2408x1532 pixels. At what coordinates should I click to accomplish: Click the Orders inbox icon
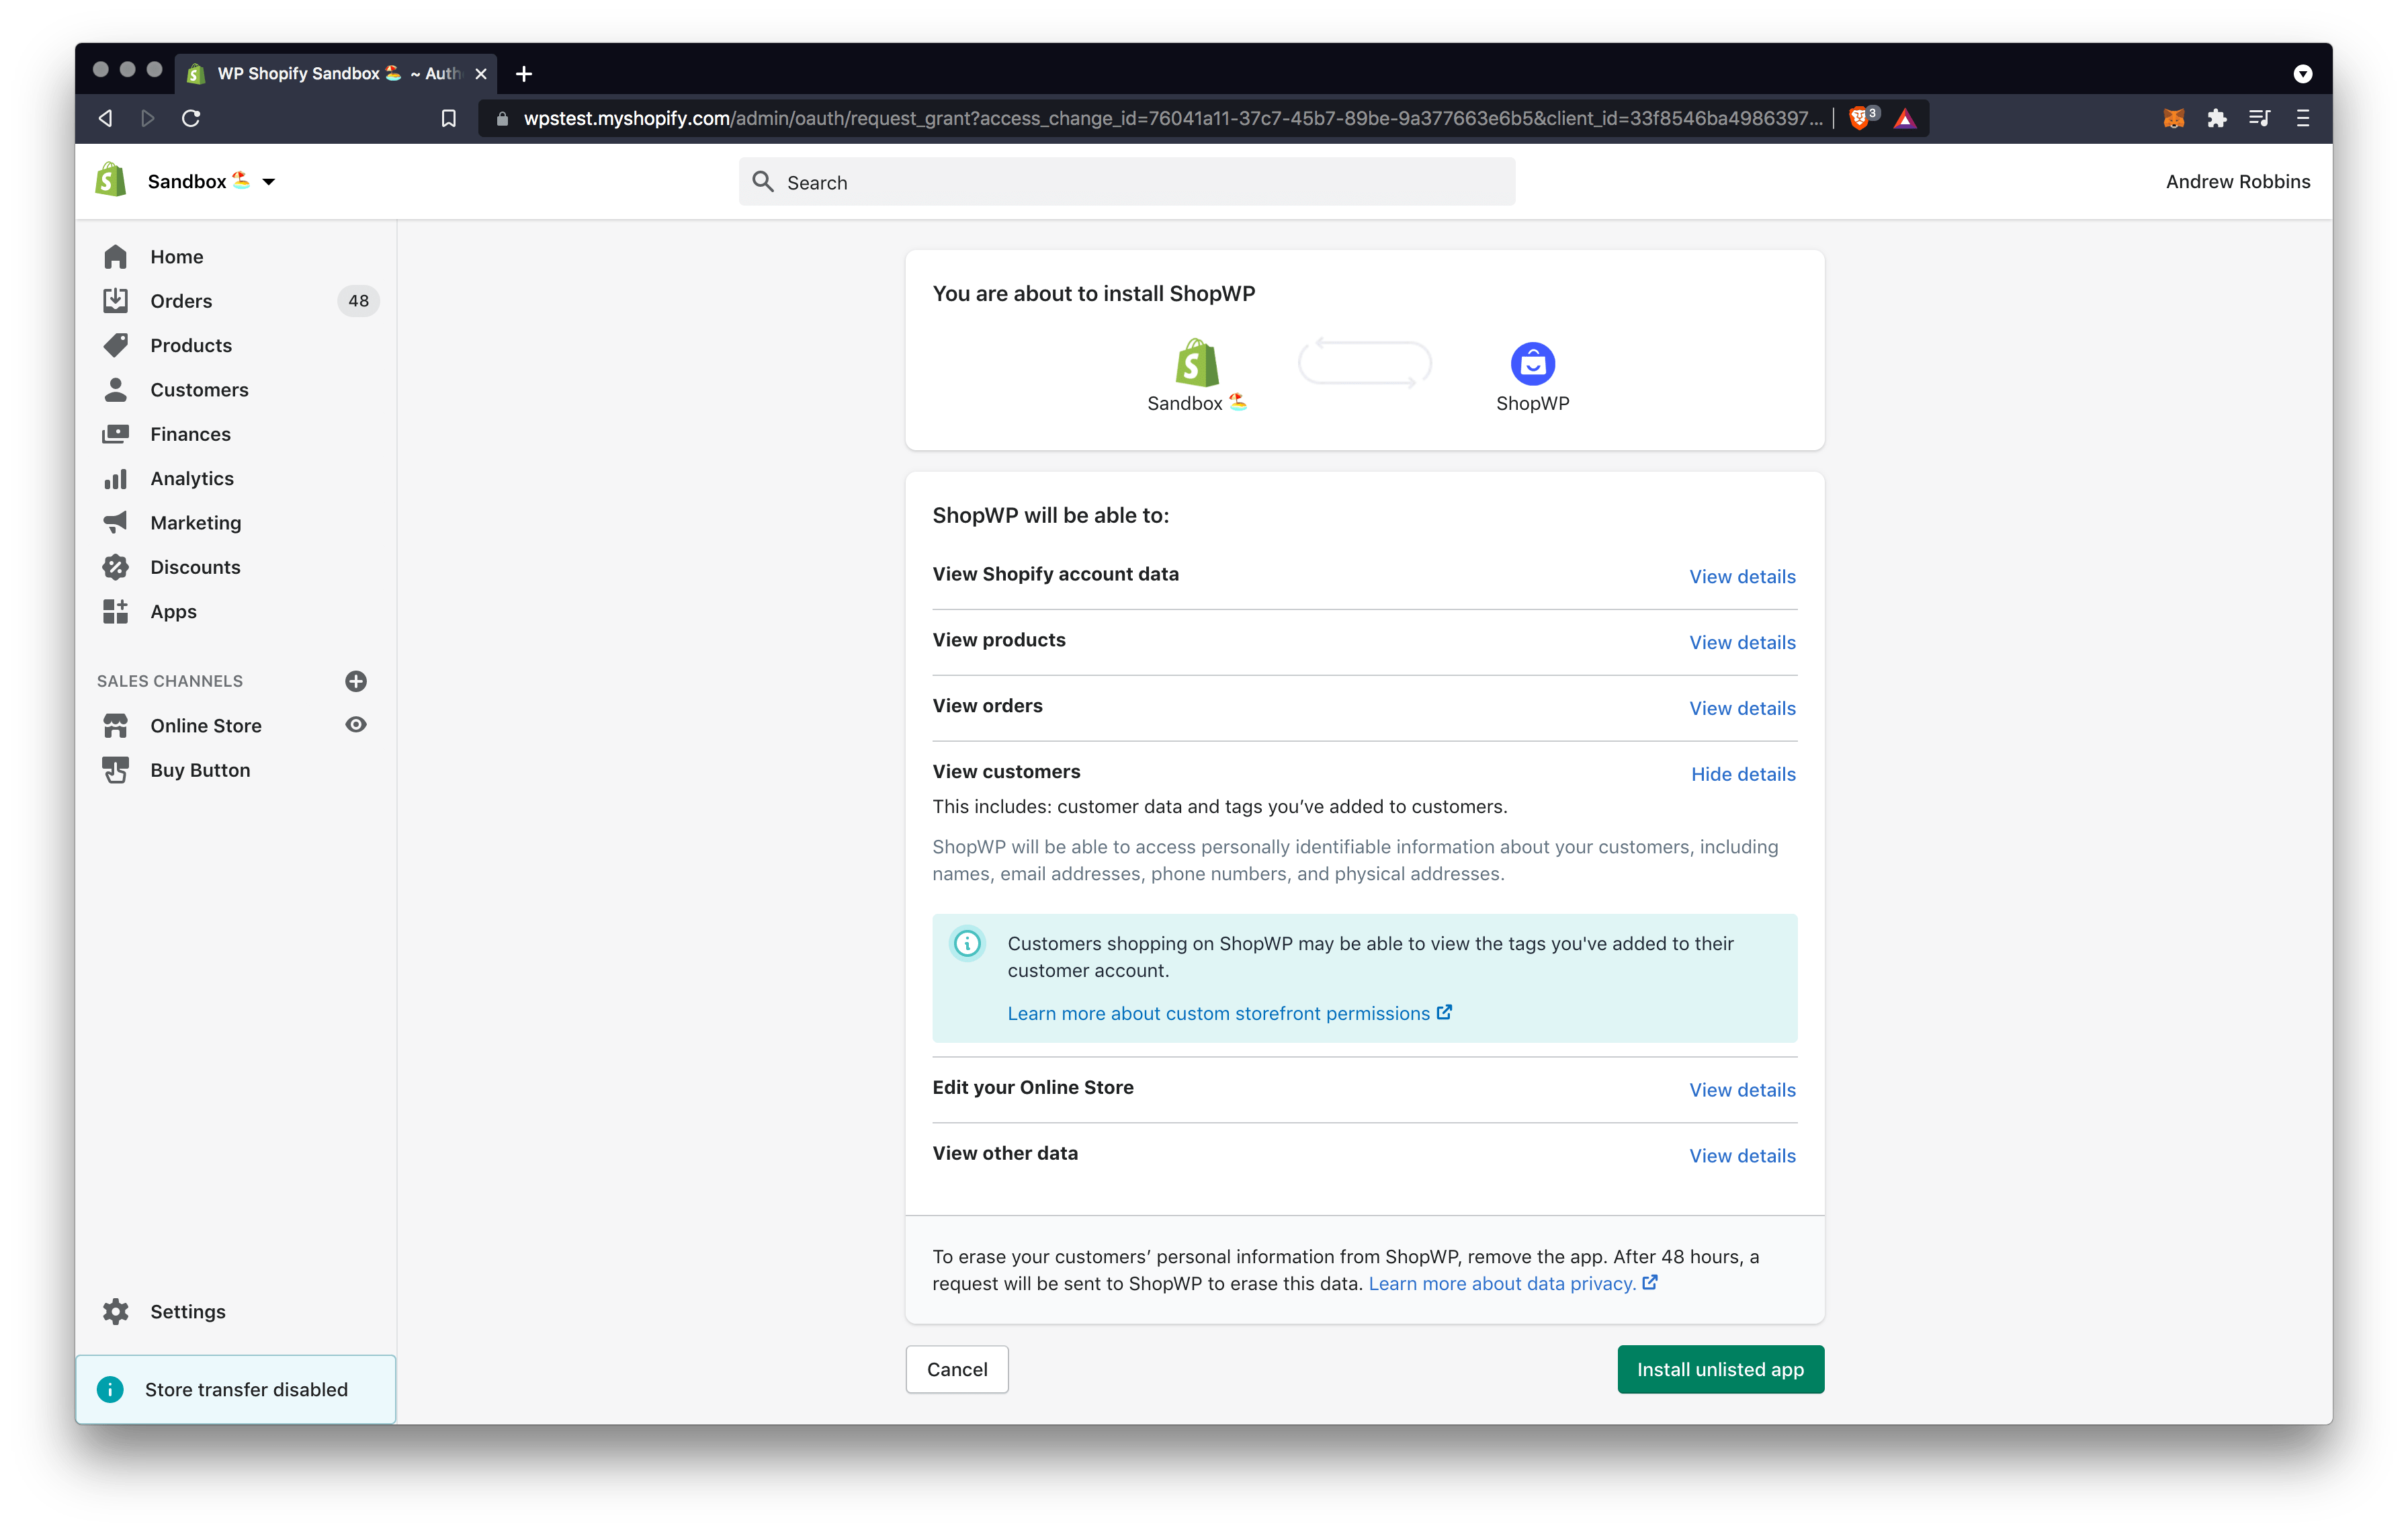coord(116,301)
